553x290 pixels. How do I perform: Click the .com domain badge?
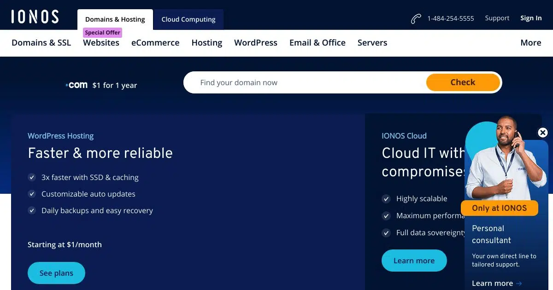[76, 85]
